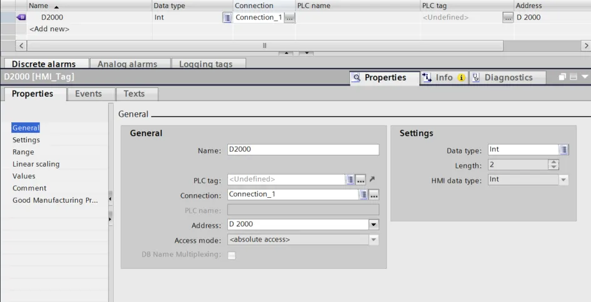The image size is (591, 302).
Task: Click the HMI tag icon beside D2000 row
Action: (x=21, y=17)
